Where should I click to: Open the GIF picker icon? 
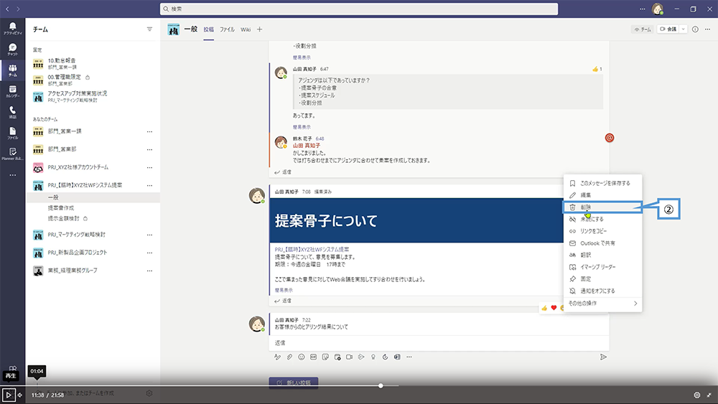pos(313,357)
